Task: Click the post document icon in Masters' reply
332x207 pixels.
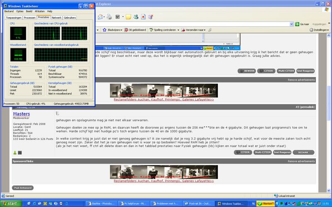Action: (x=57, y=113)
